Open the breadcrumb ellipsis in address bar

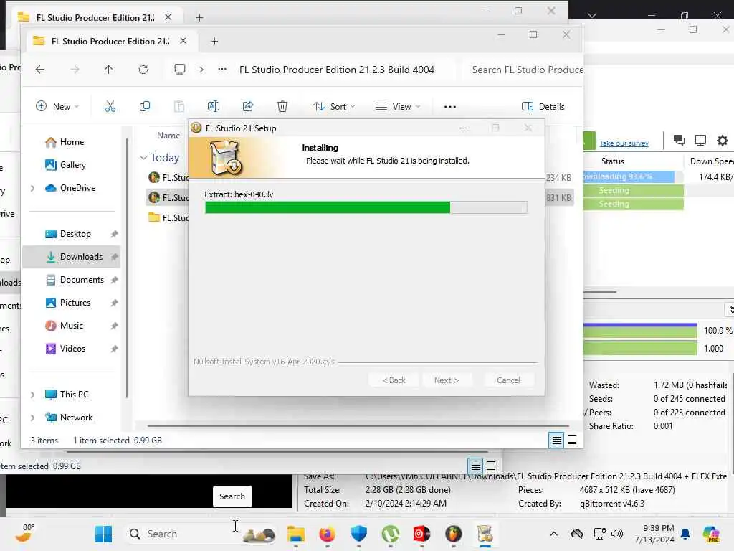click(222, 70)
